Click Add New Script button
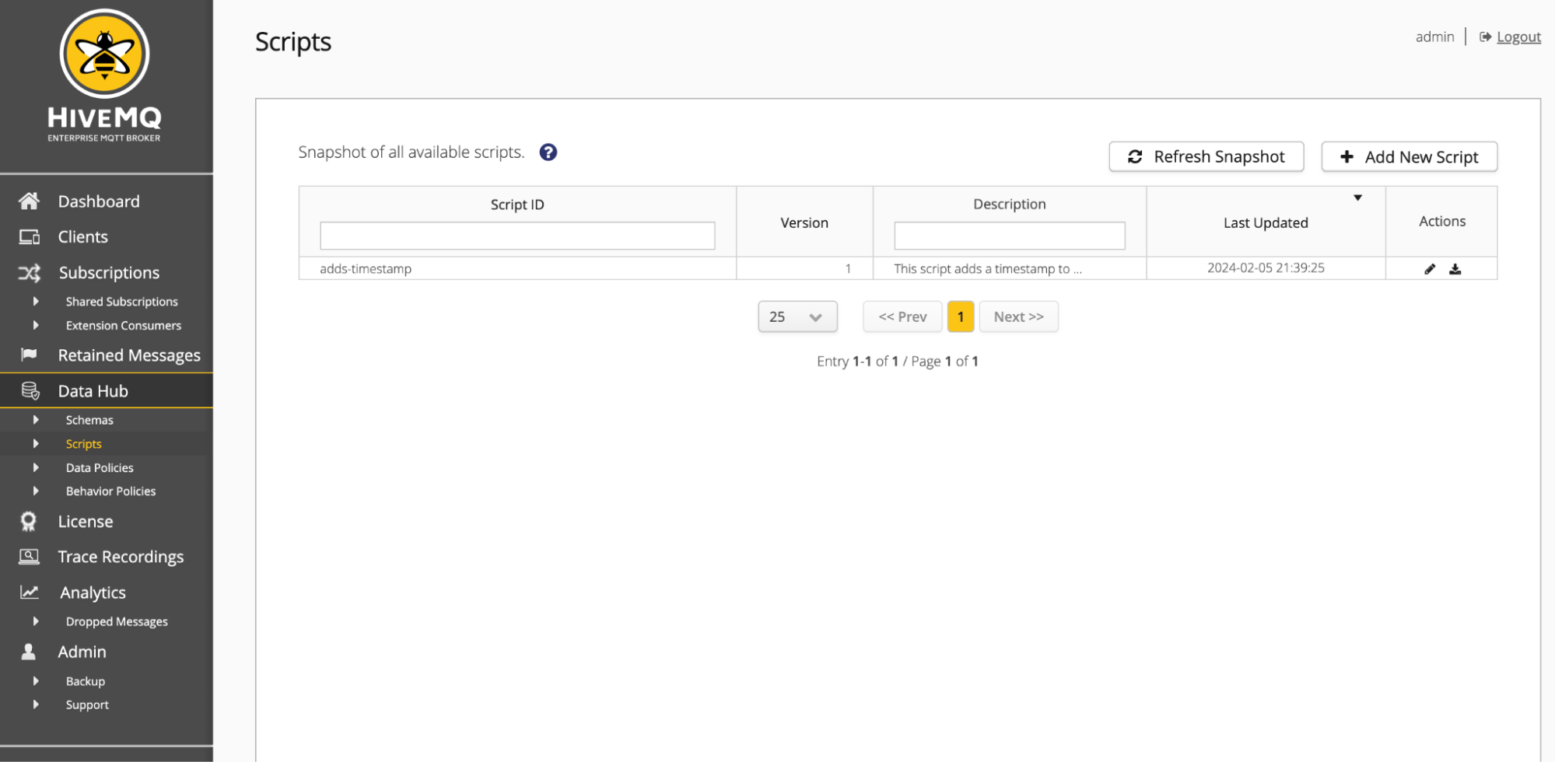The image size is (1555, 762). (1409, 156)
